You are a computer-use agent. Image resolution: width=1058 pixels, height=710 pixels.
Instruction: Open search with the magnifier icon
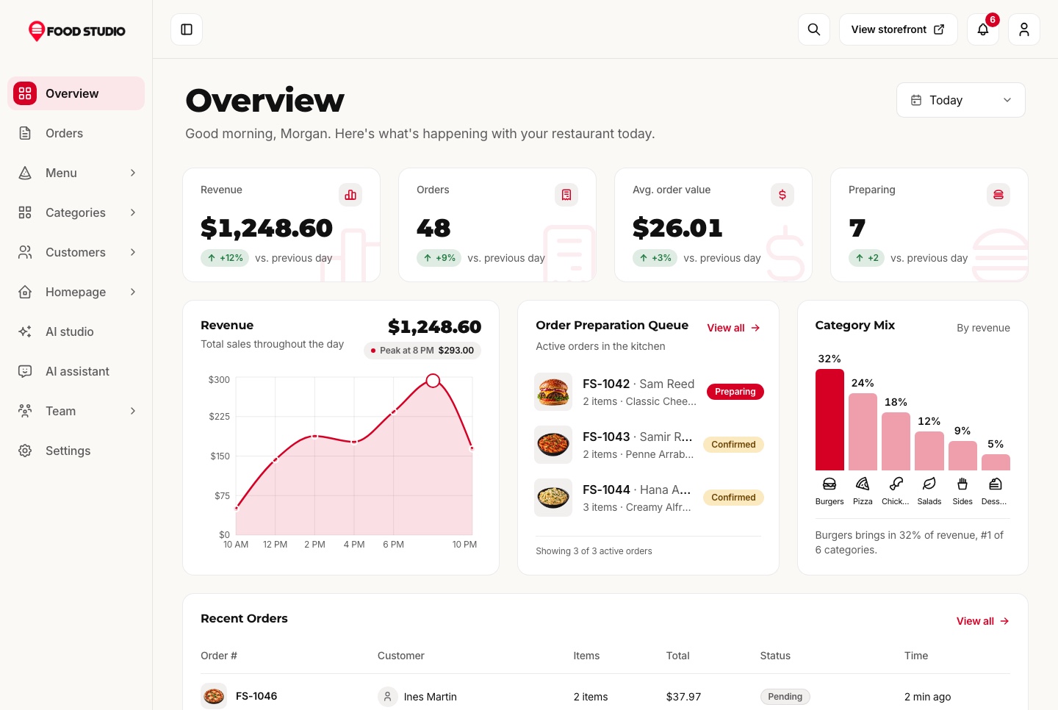pos(814,29)
